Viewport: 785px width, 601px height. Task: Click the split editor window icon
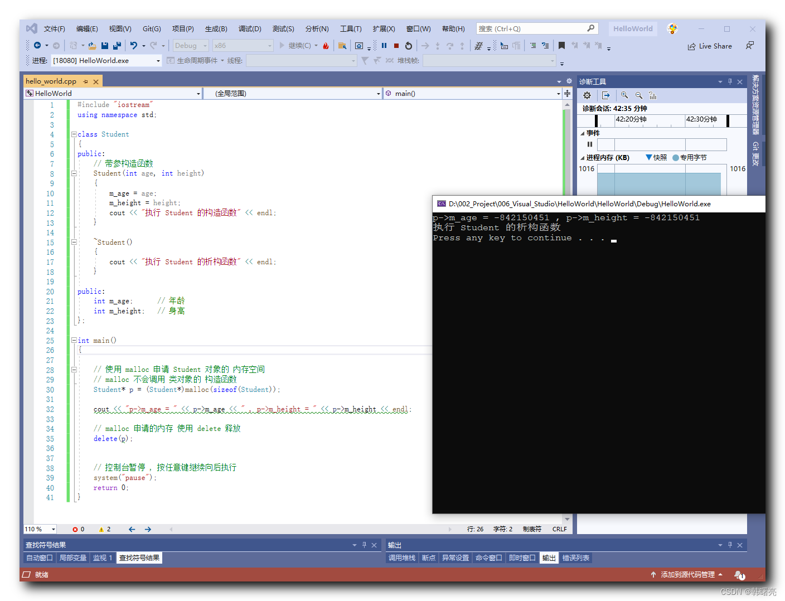point(567,94)
